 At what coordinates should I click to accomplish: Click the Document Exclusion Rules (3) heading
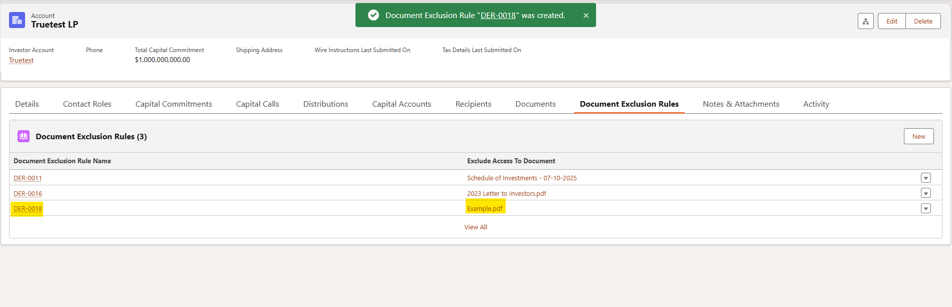(x=91, y=136)
